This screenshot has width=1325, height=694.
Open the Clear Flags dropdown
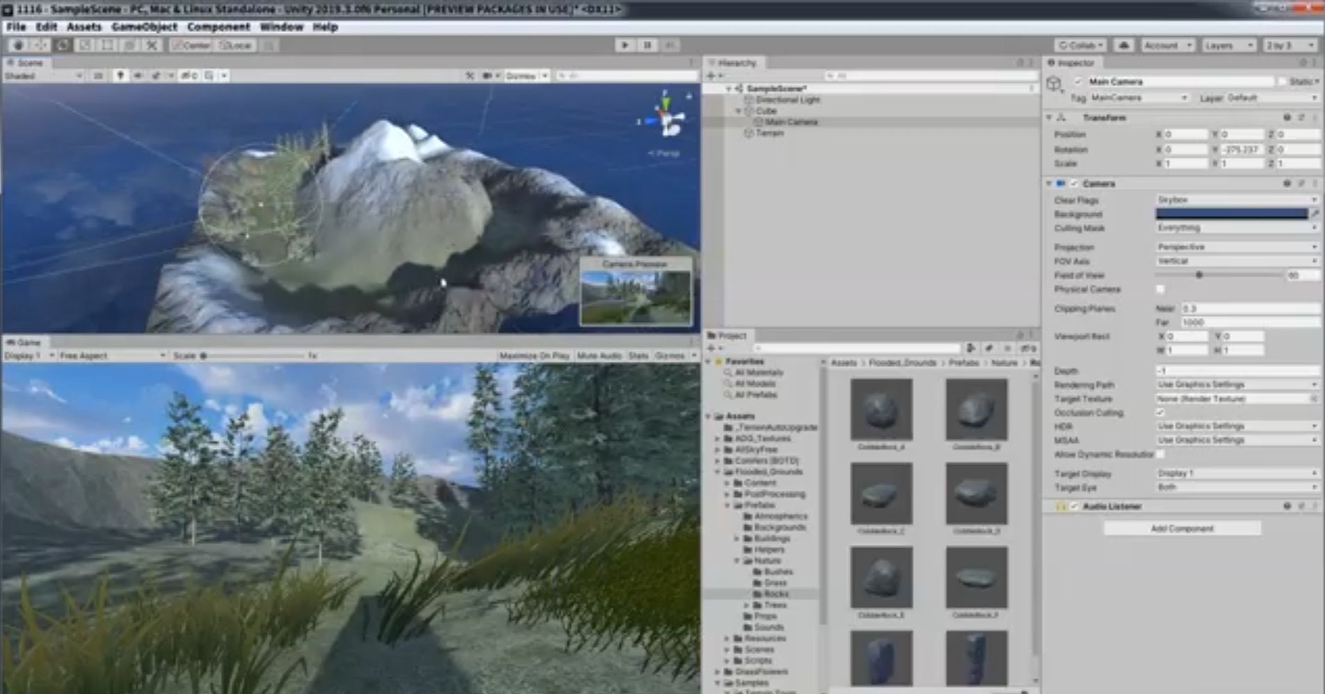pos(1236,200)
